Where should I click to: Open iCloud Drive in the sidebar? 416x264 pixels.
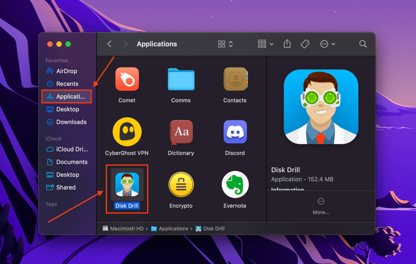tap(67, 150)
